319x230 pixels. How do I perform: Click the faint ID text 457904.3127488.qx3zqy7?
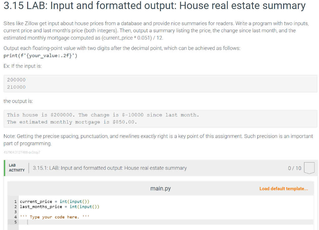pos(22,153)
